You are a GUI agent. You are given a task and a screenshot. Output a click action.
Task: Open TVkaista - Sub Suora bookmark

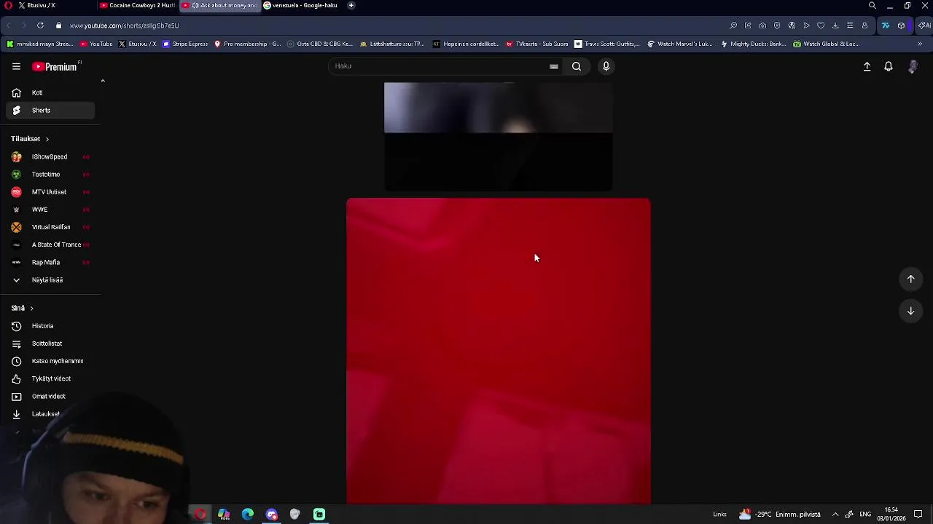click(536, 44)
